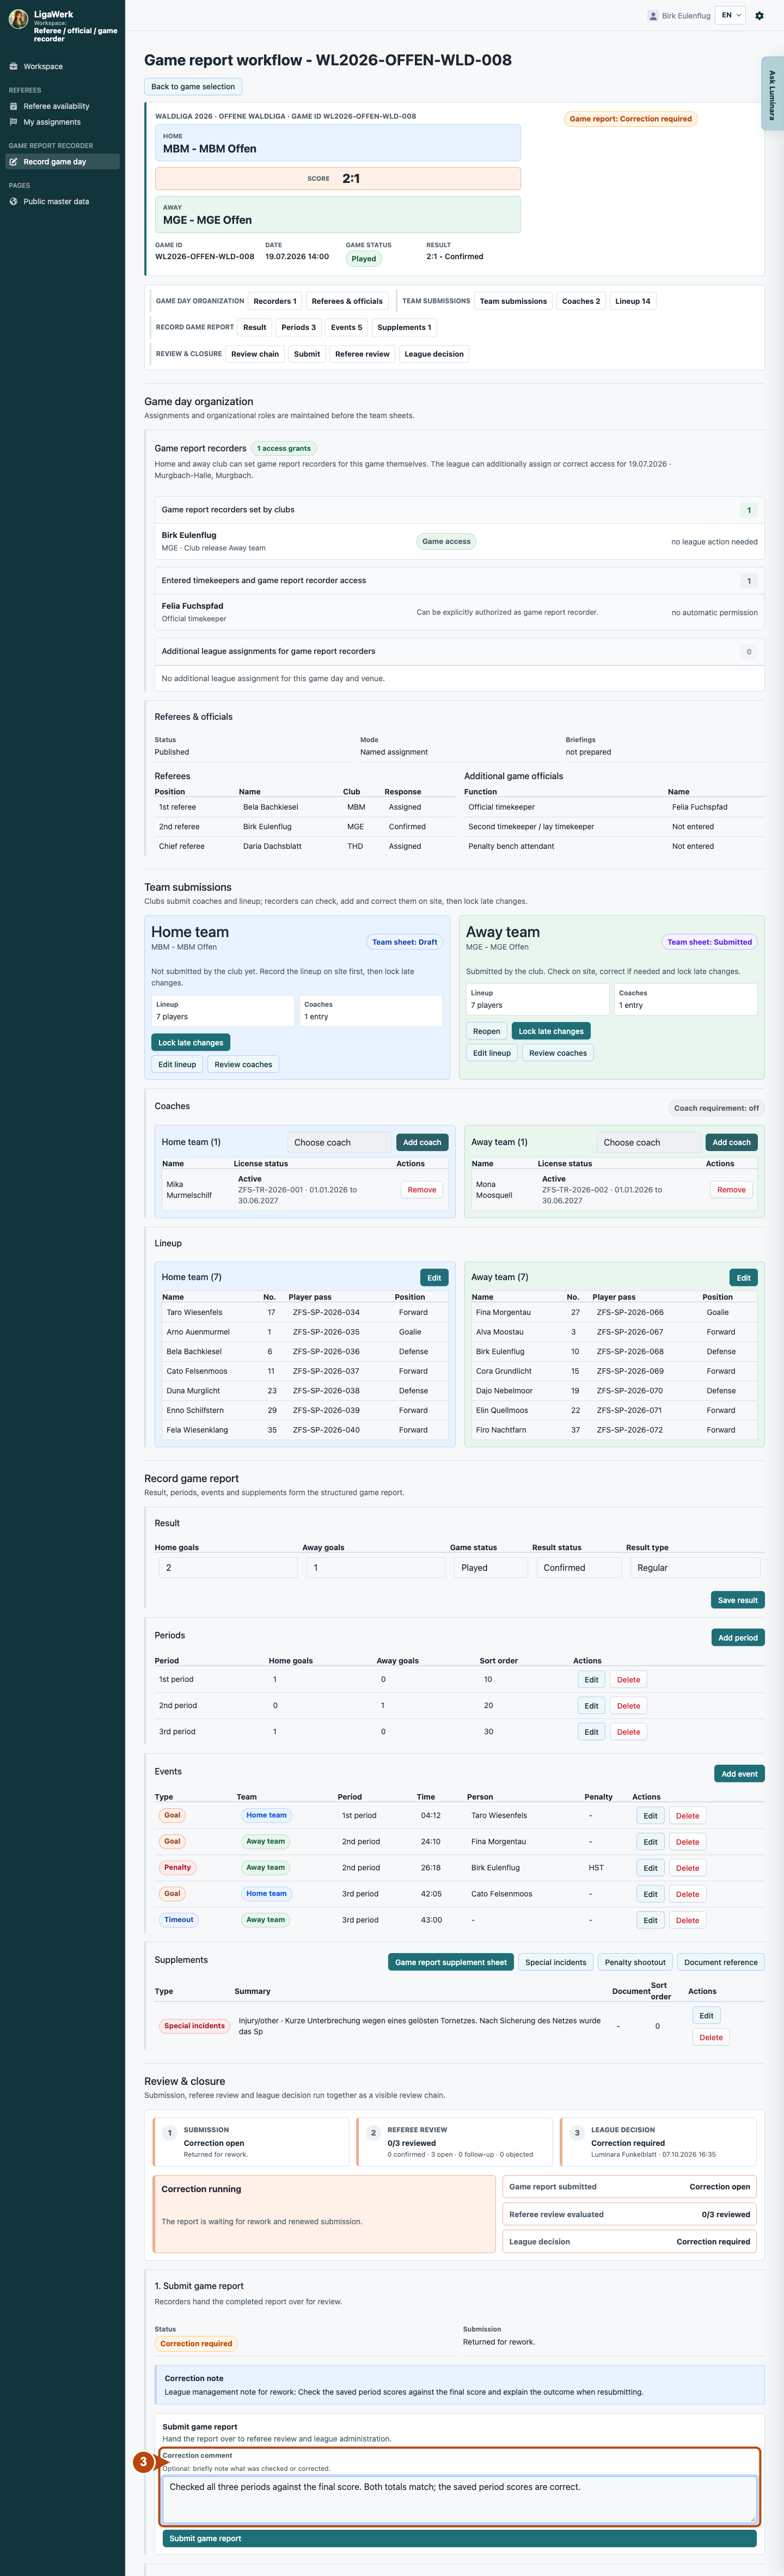Delete the Timeout event row
Screen dimensions: 784x2576
(x=687, y=1920)
